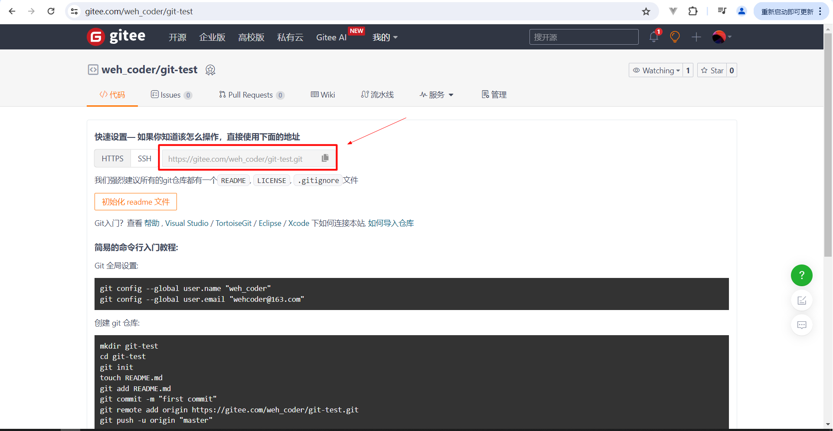The image size is (833, 431).
Task: Open the Eclipse link
Action: click(270, 223)
